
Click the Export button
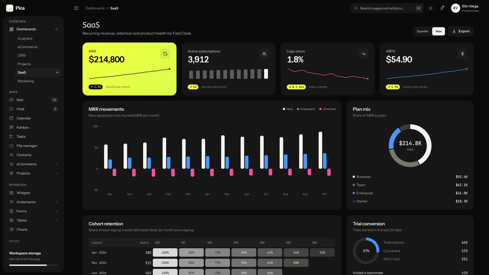pos(461,31)
